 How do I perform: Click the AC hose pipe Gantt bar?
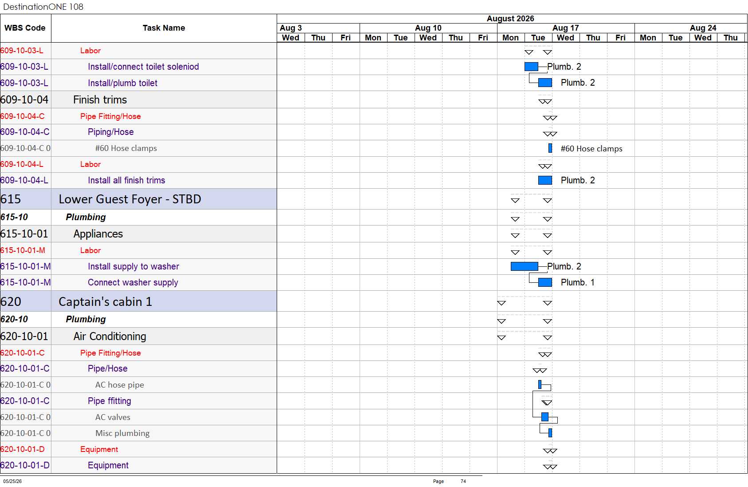point(540,384)
